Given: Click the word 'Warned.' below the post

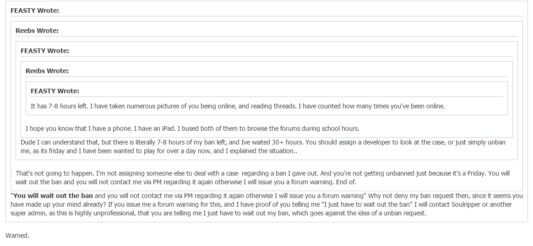Looking at the screenshot, I should pos(17,235).
